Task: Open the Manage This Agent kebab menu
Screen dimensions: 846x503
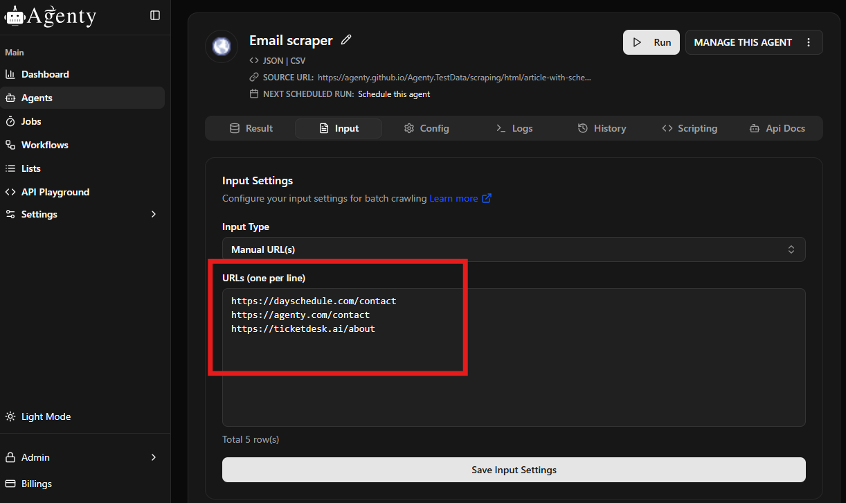Action: [x=809, y=42]
